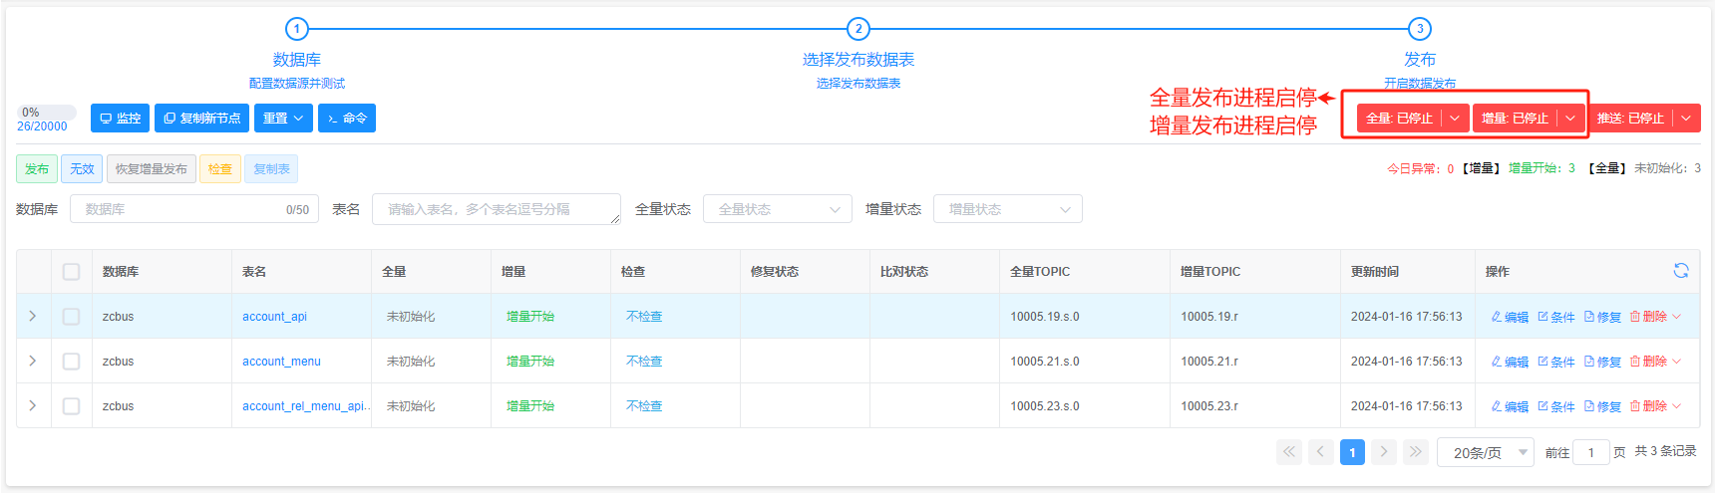Go to the last page using double-arrow icon

(x=1415, y=452)
